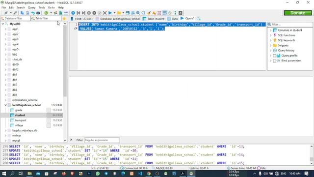Open the user manager icon
This screenshot has height=177, width=314.
point(55,13)
